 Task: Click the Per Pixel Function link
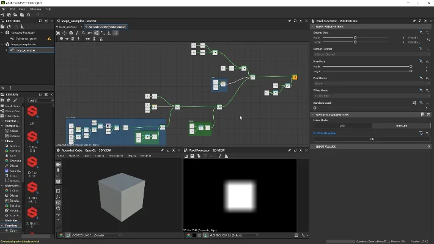point(325,133)
